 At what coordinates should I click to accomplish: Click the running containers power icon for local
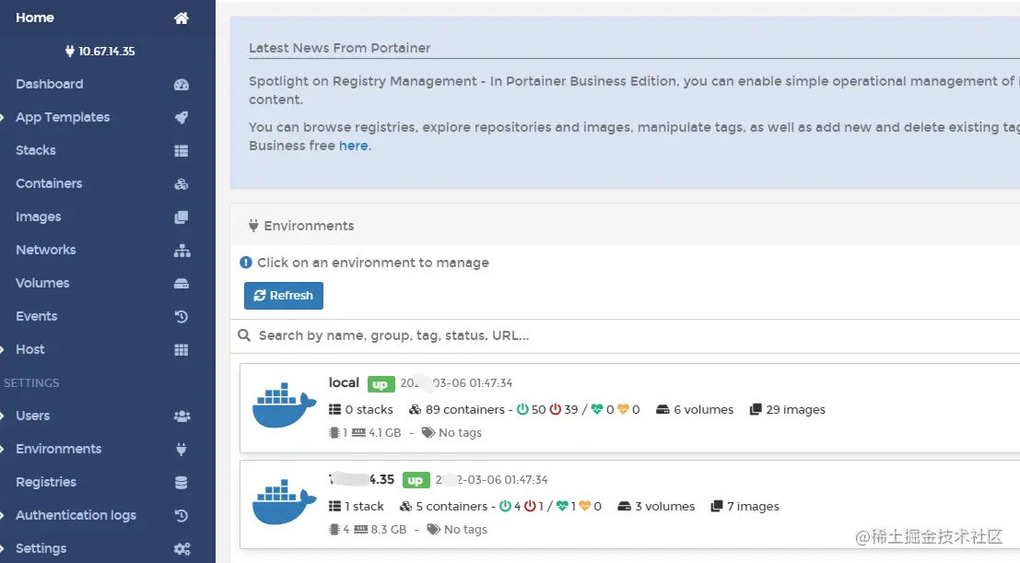pos(522,409)
